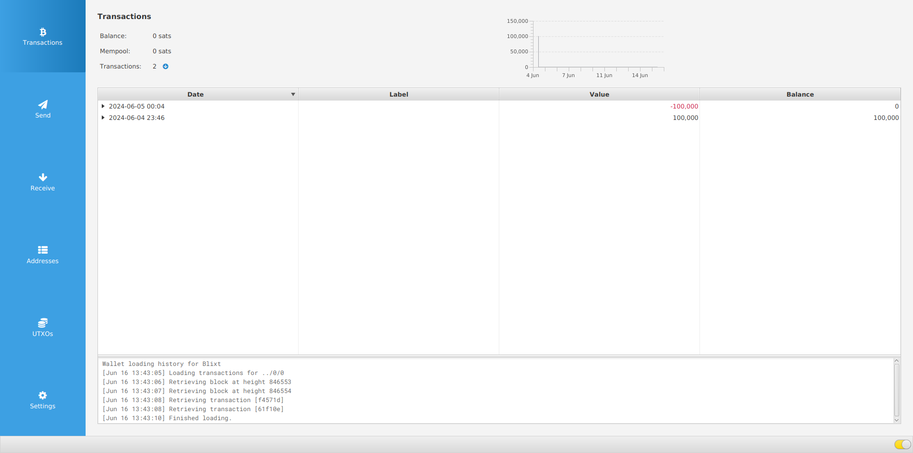913x453 pixels.
Task: Click the blue icon next to transaction count
Action: [x=165, y=67]
